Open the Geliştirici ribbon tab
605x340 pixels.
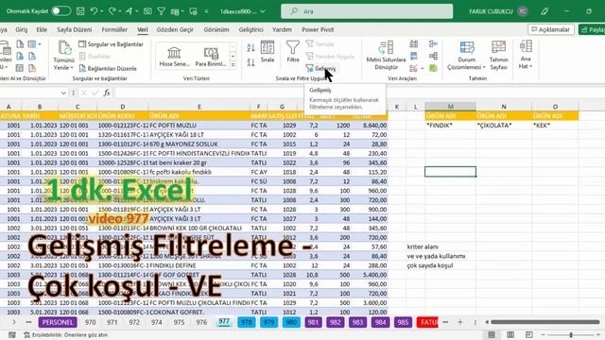tap(251, 29)
